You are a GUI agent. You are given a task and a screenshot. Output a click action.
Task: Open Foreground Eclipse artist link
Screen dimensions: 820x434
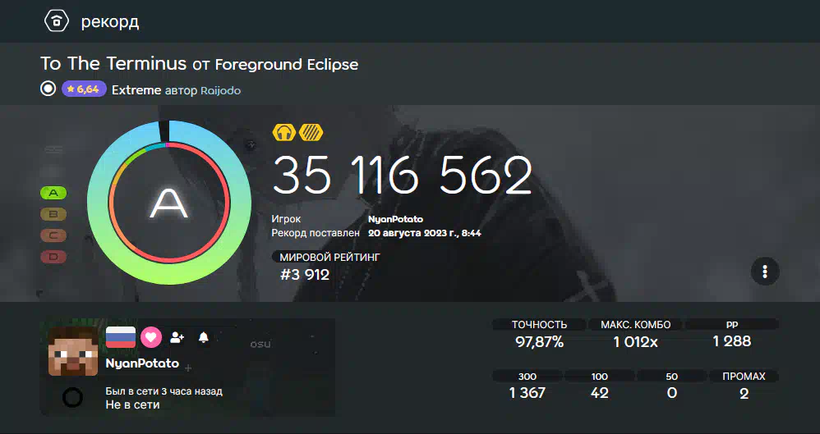287,65
